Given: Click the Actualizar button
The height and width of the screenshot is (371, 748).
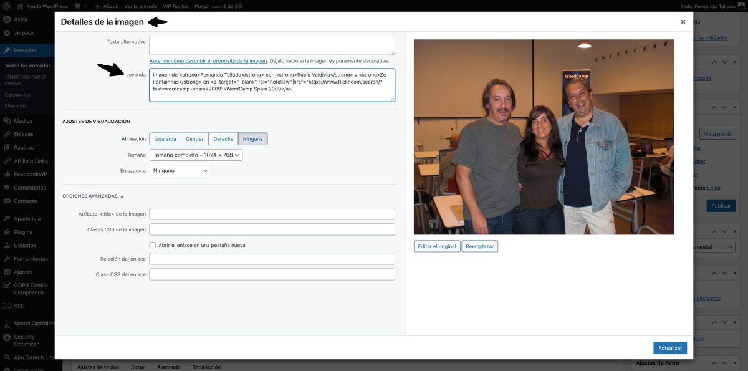Looking at the screenshot, I should click(670, 348).
